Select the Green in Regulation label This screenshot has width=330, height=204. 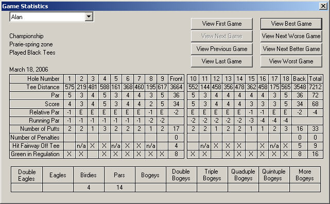pos(37,154)
